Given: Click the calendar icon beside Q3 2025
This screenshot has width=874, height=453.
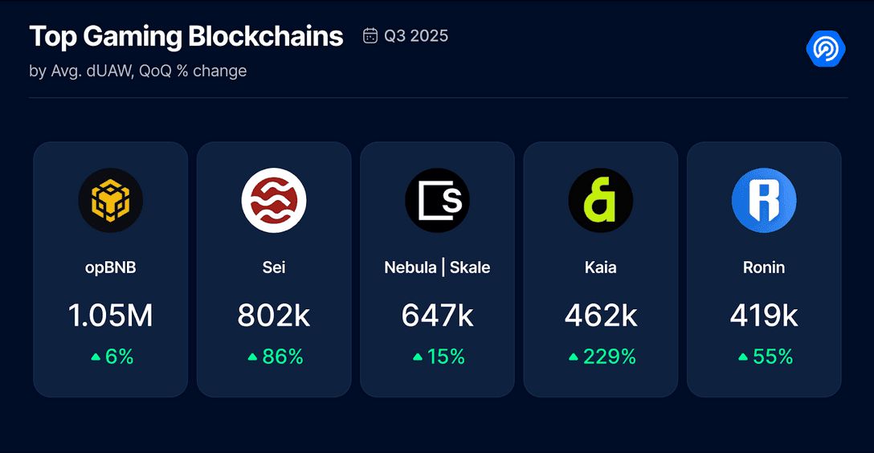Looking at the screenshot, I should pyautogui.click(x=370, y=36).
